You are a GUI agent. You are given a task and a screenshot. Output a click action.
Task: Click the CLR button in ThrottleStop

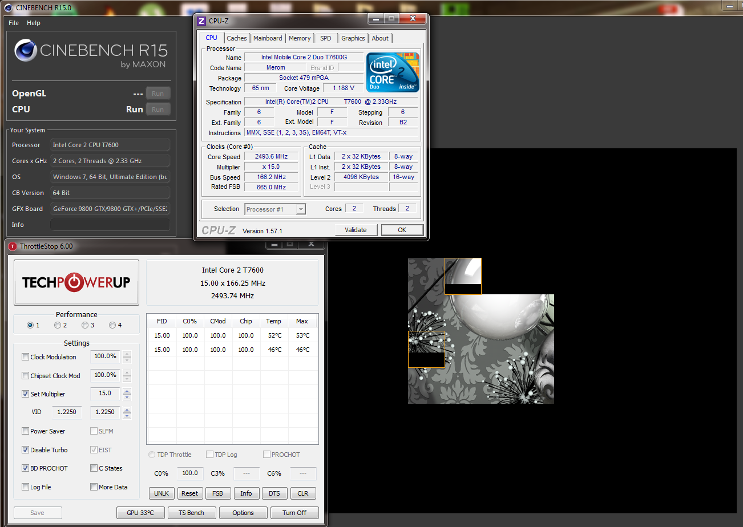coord(303,493)
